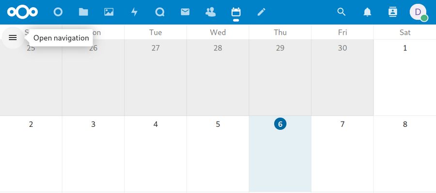The height and width of the screenshot is (193, 436).
Task: Open the Mail app
Action: click(185, 12)
